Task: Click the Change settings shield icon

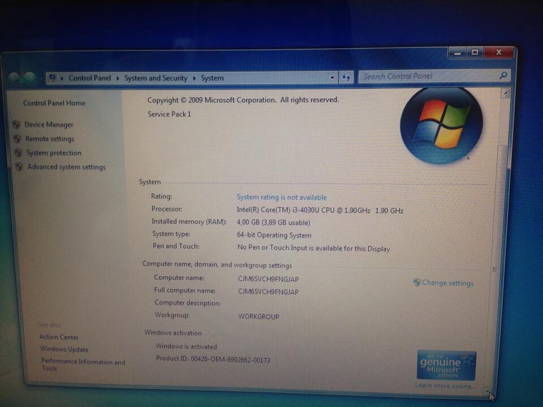Action: 417,283
